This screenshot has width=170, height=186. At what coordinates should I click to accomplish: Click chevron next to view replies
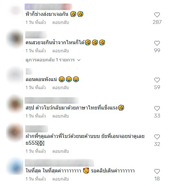point(79,60)
